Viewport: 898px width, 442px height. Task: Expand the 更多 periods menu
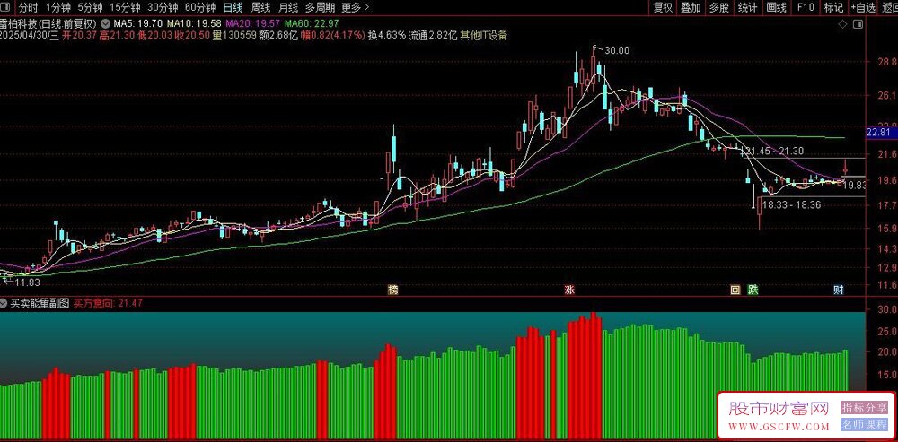coord(355,7)
